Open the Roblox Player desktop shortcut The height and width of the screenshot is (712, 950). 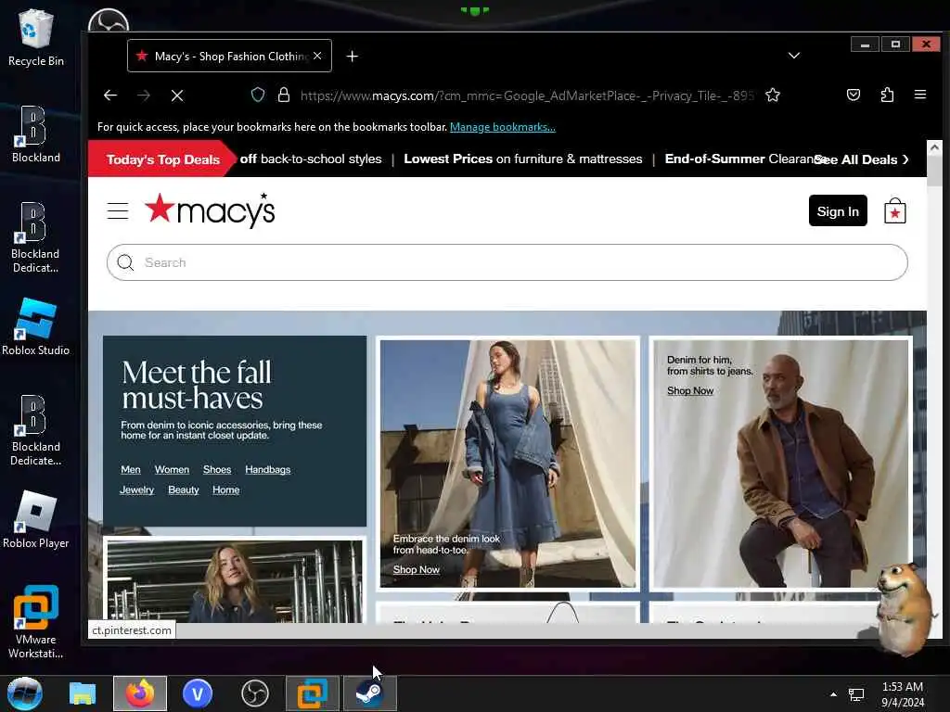click(x=36, y=519)
